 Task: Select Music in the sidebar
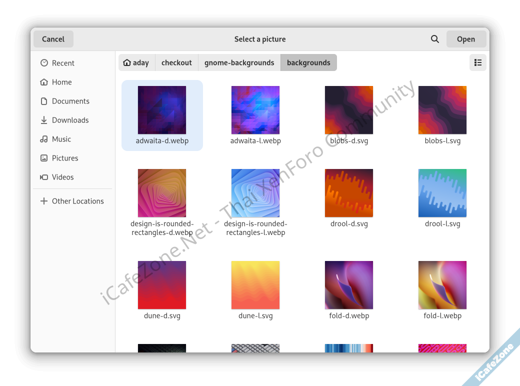coord(61,139)
